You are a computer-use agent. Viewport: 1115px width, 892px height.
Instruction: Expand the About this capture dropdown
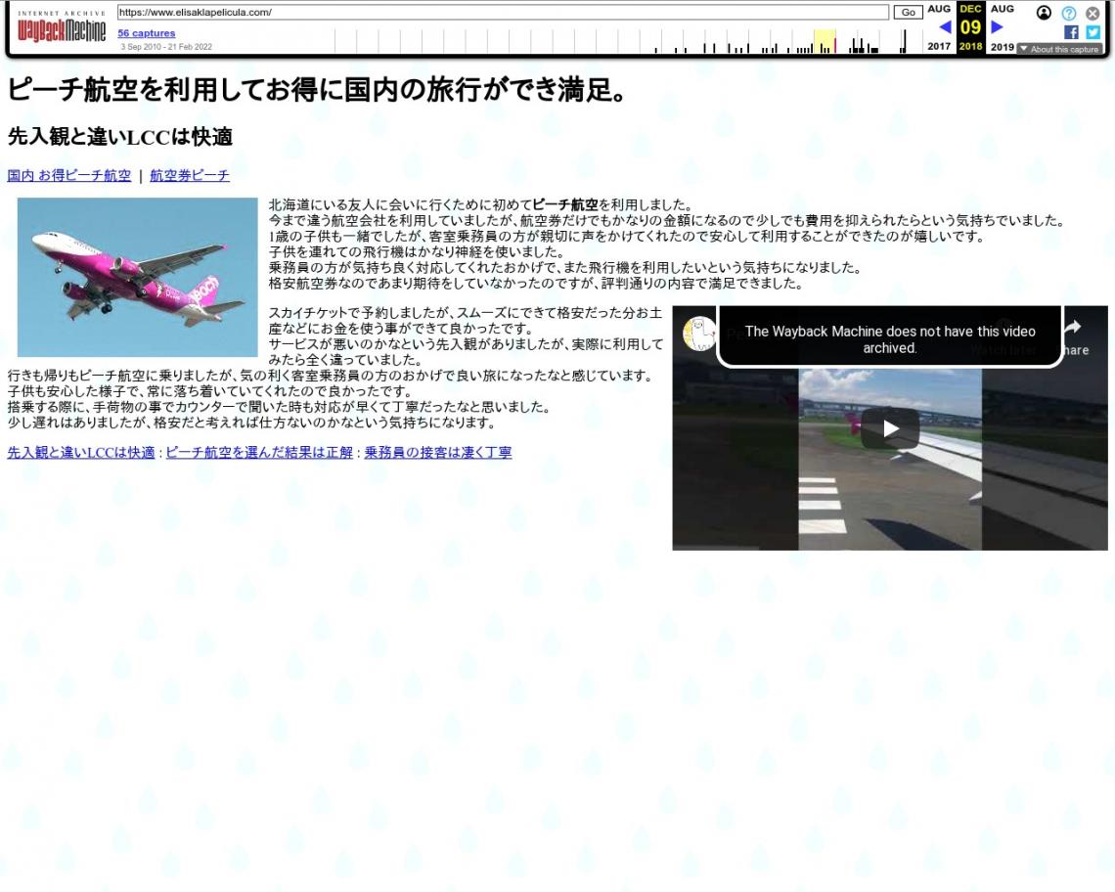pyautogui.click(x=1059, y=49)
